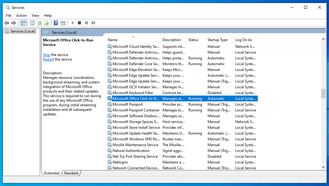Click the scrollbar up arrow in services list
The height and width of the screenshot is (186, 329).
(323, 39)
